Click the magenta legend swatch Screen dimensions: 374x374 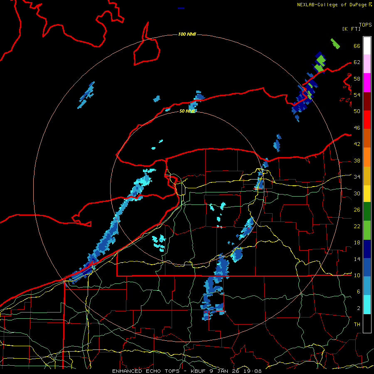tap(367, 83)
